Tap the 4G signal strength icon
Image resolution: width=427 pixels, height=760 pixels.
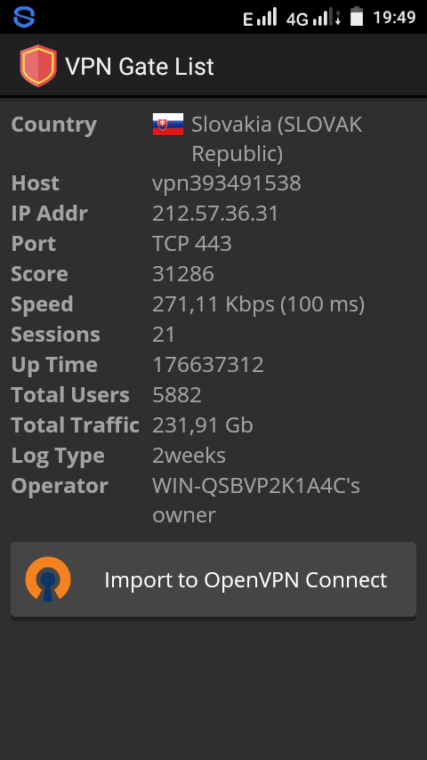(313, 17)
